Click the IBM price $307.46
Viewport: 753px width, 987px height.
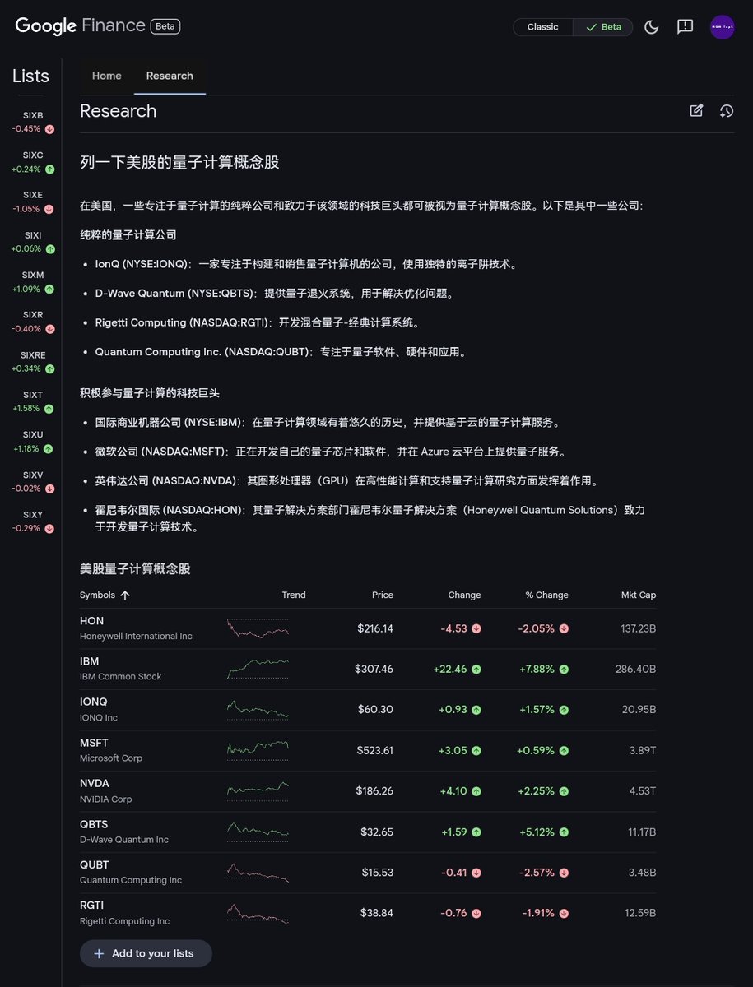click(374, 669)
